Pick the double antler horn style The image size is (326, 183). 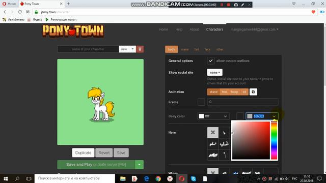coord(224,143)
